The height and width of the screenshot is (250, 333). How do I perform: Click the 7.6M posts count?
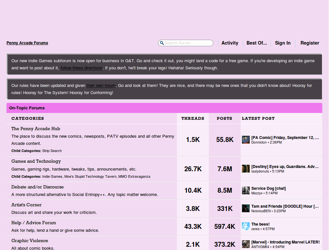(225, 169)
